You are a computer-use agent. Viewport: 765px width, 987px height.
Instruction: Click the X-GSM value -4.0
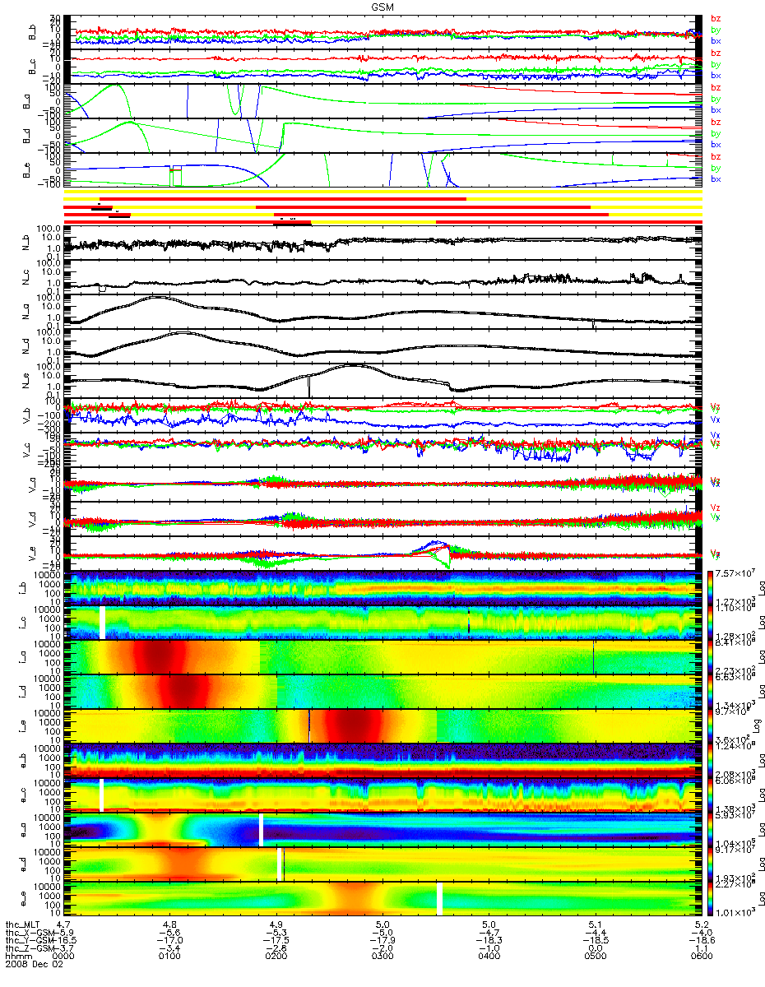[701, 932]
